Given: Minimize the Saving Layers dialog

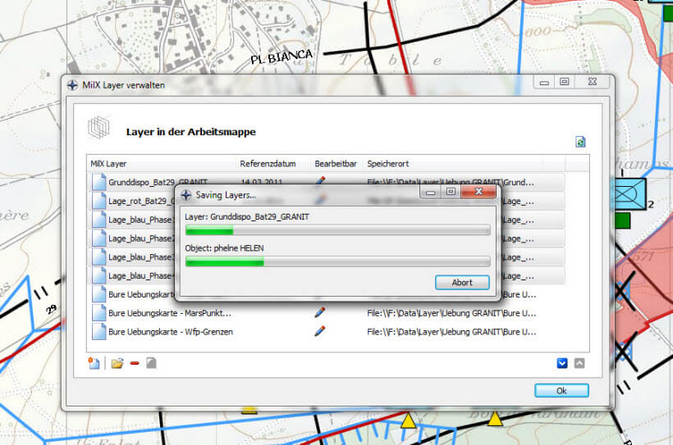Looking at the screenshot, I should [x=431, y=192].
